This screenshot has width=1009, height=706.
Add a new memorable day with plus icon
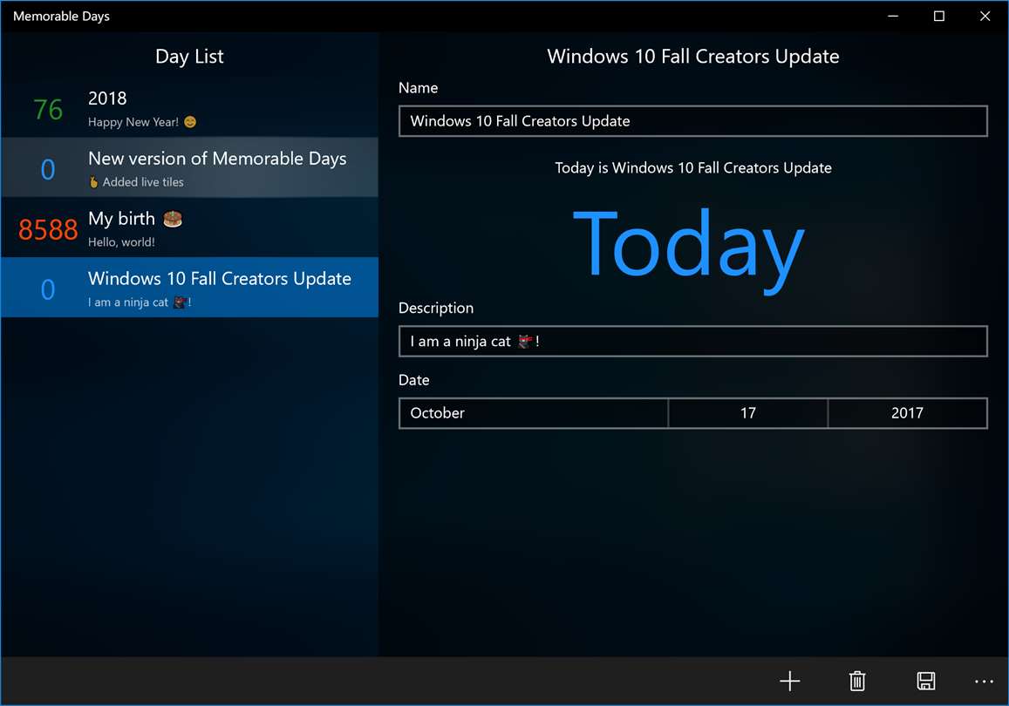(789, 681)
